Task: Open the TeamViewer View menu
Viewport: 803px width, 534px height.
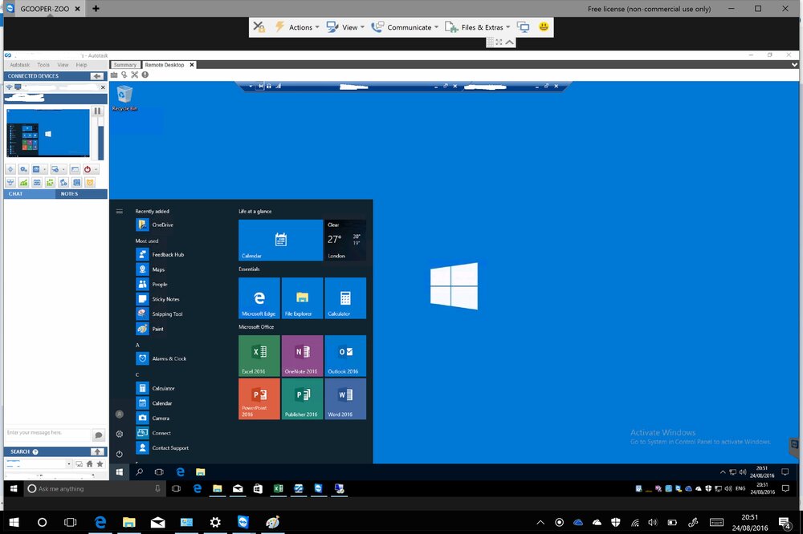Action: coord(345,27)
